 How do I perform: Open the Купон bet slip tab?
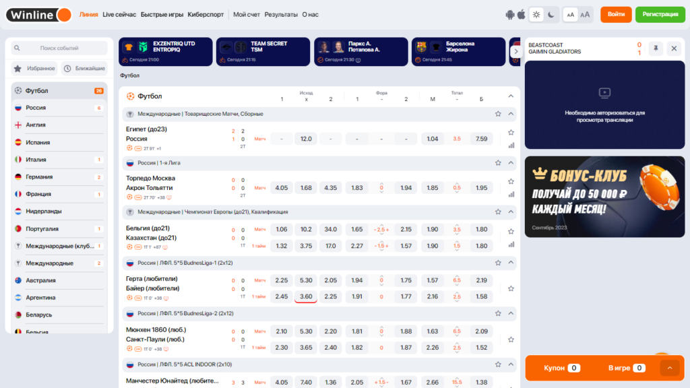(562, 368)
